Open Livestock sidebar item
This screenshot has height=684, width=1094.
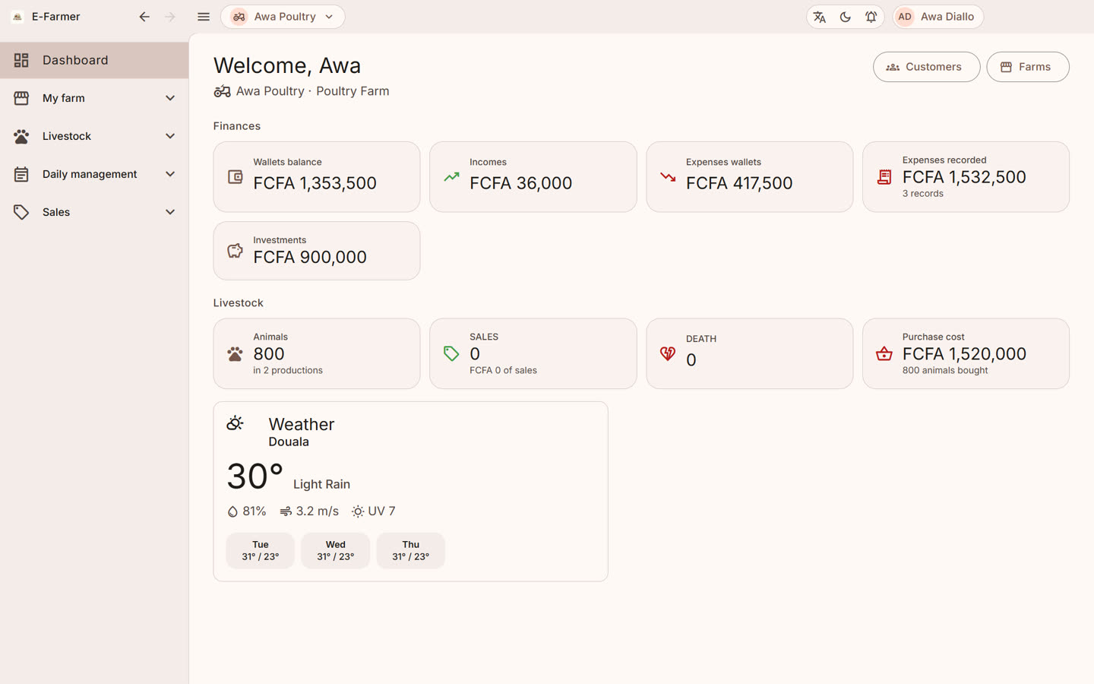pos(94,136)
